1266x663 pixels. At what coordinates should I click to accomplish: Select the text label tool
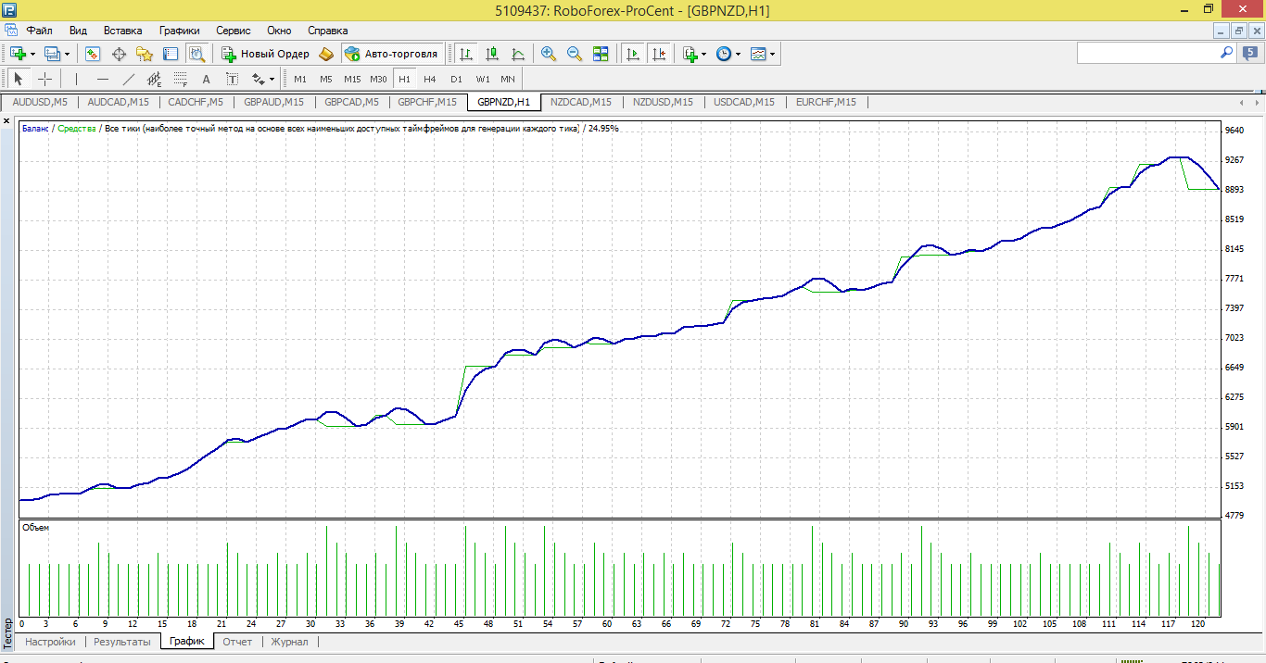(x=206, y=79)
